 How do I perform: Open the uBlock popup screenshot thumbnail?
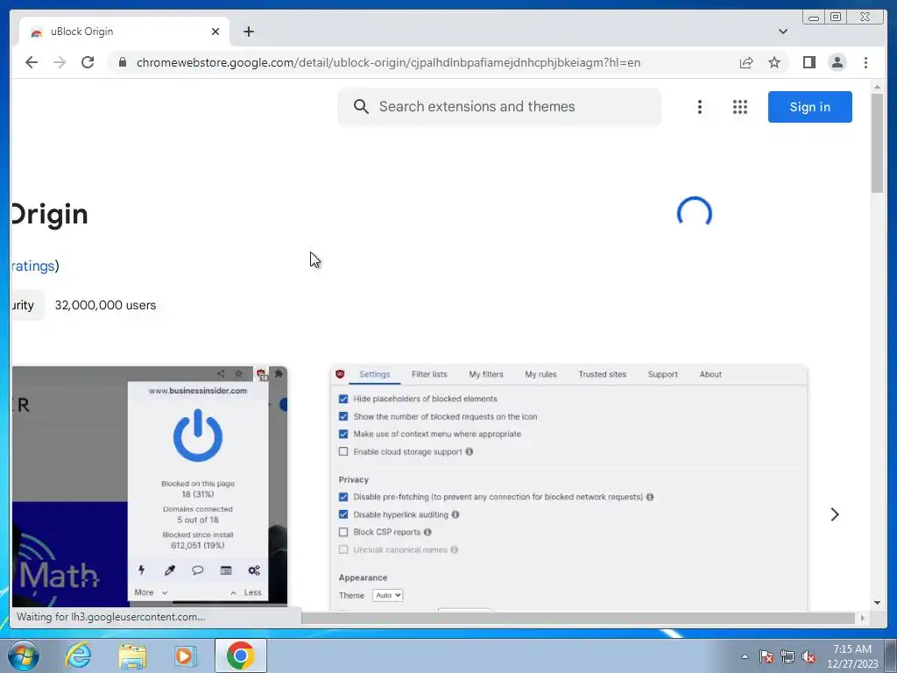(149, 486)
